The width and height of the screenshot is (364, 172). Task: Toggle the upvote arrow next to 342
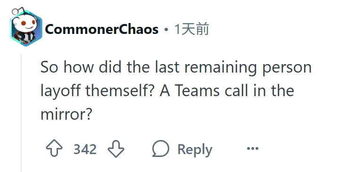[x=54, y=148]
